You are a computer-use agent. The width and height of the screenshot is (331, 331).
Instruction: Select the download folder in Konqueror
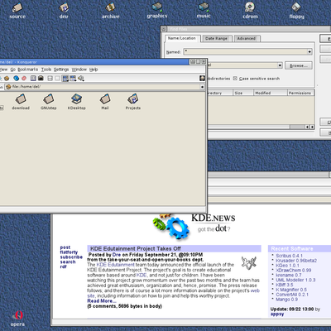[x=21, y=102]
